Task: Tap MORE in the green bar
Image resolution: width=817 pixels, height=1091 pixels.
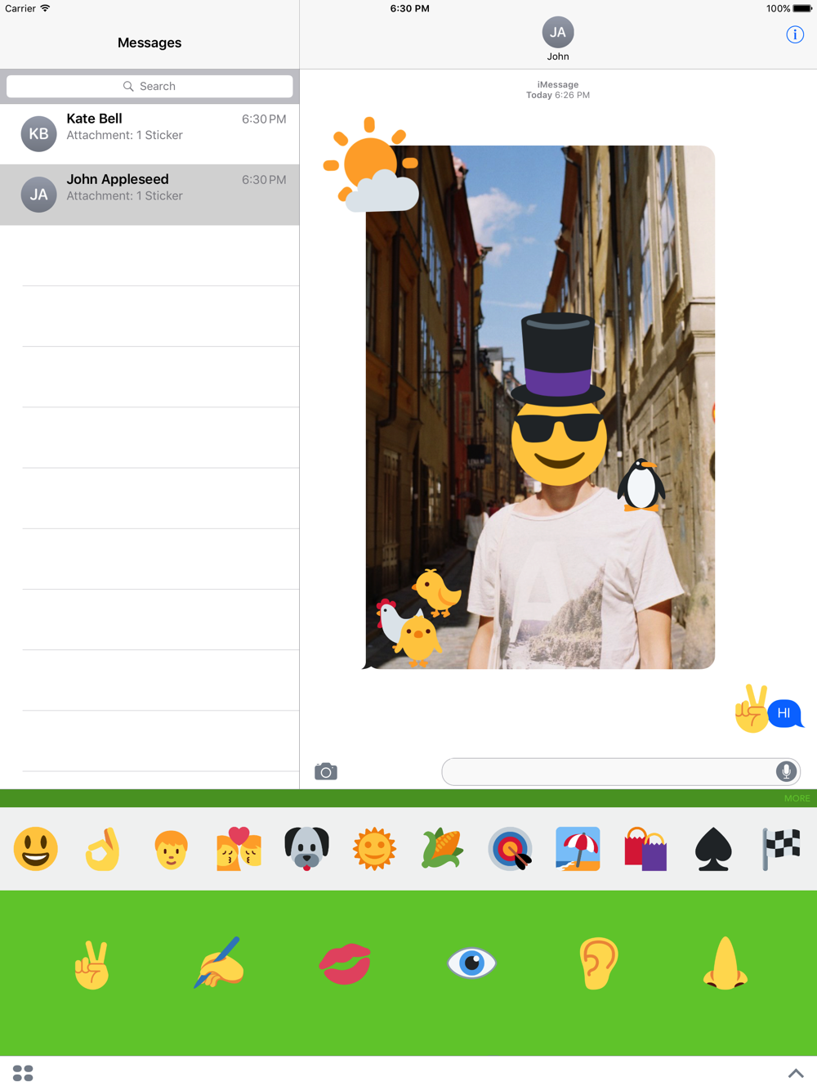Action: tap(797, 798)
